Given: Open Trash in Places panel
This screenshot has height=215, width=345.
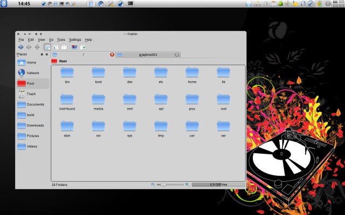Looking at the screenshot, I should tap(33, 94).
